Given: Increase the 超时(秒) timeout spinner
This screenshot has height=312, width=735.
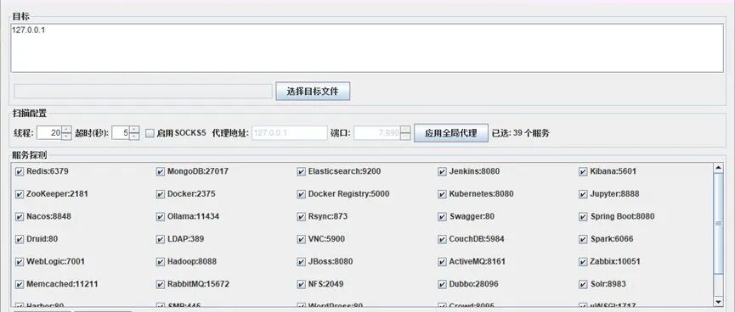Looking at the screenshot, I should point(134,130).
